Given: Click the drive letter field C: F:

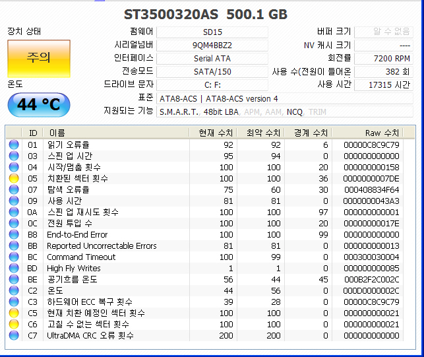Looking at the screenshot, I should [x=212, y=85].
